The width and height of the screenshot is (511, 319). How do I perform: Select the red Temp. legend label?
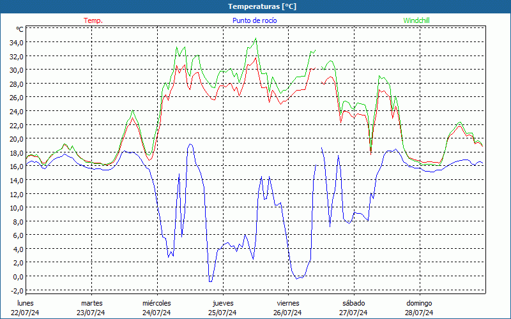93,20
